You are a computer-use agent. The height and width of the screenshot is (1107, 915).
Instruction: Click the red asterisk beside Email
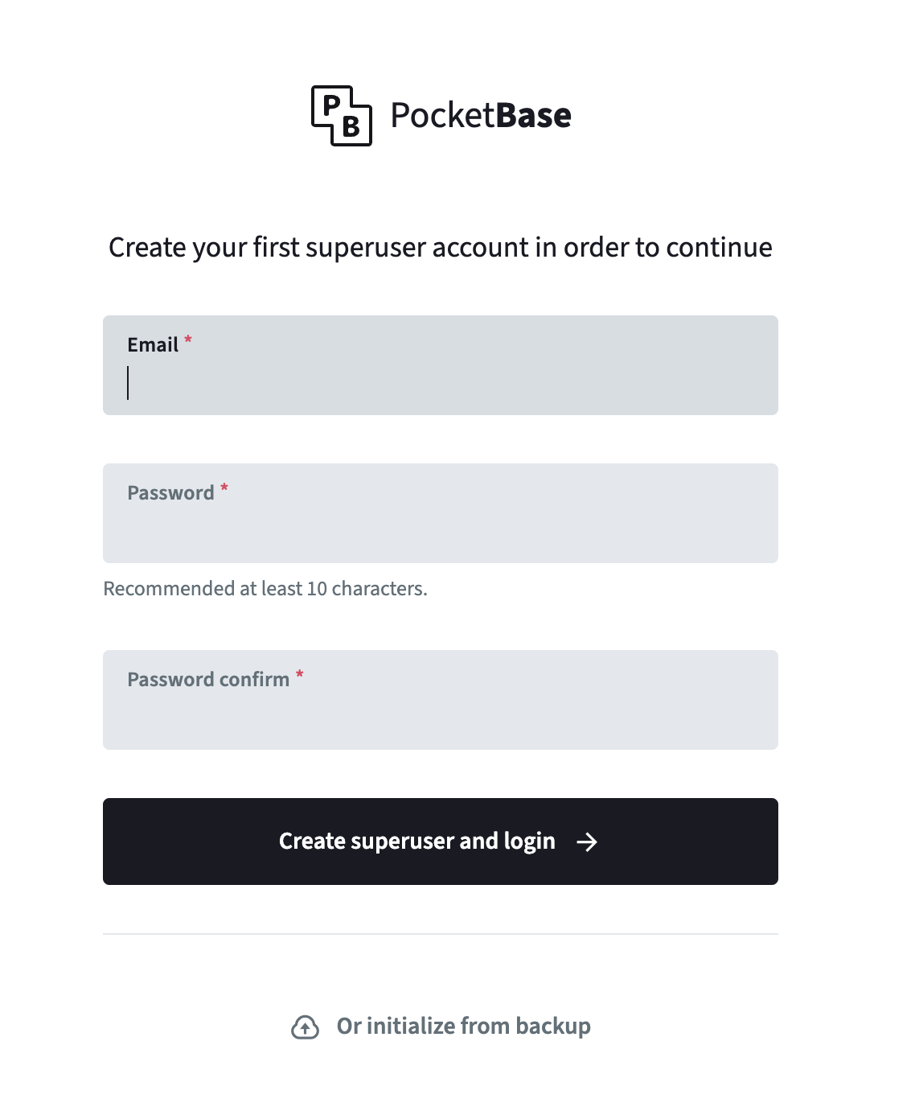click(x=188, y=340)
